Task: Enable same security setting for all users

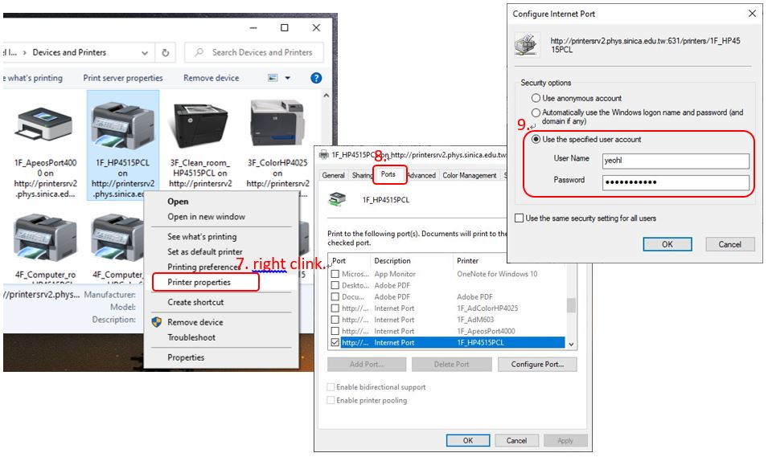Action: click(520, 218)
